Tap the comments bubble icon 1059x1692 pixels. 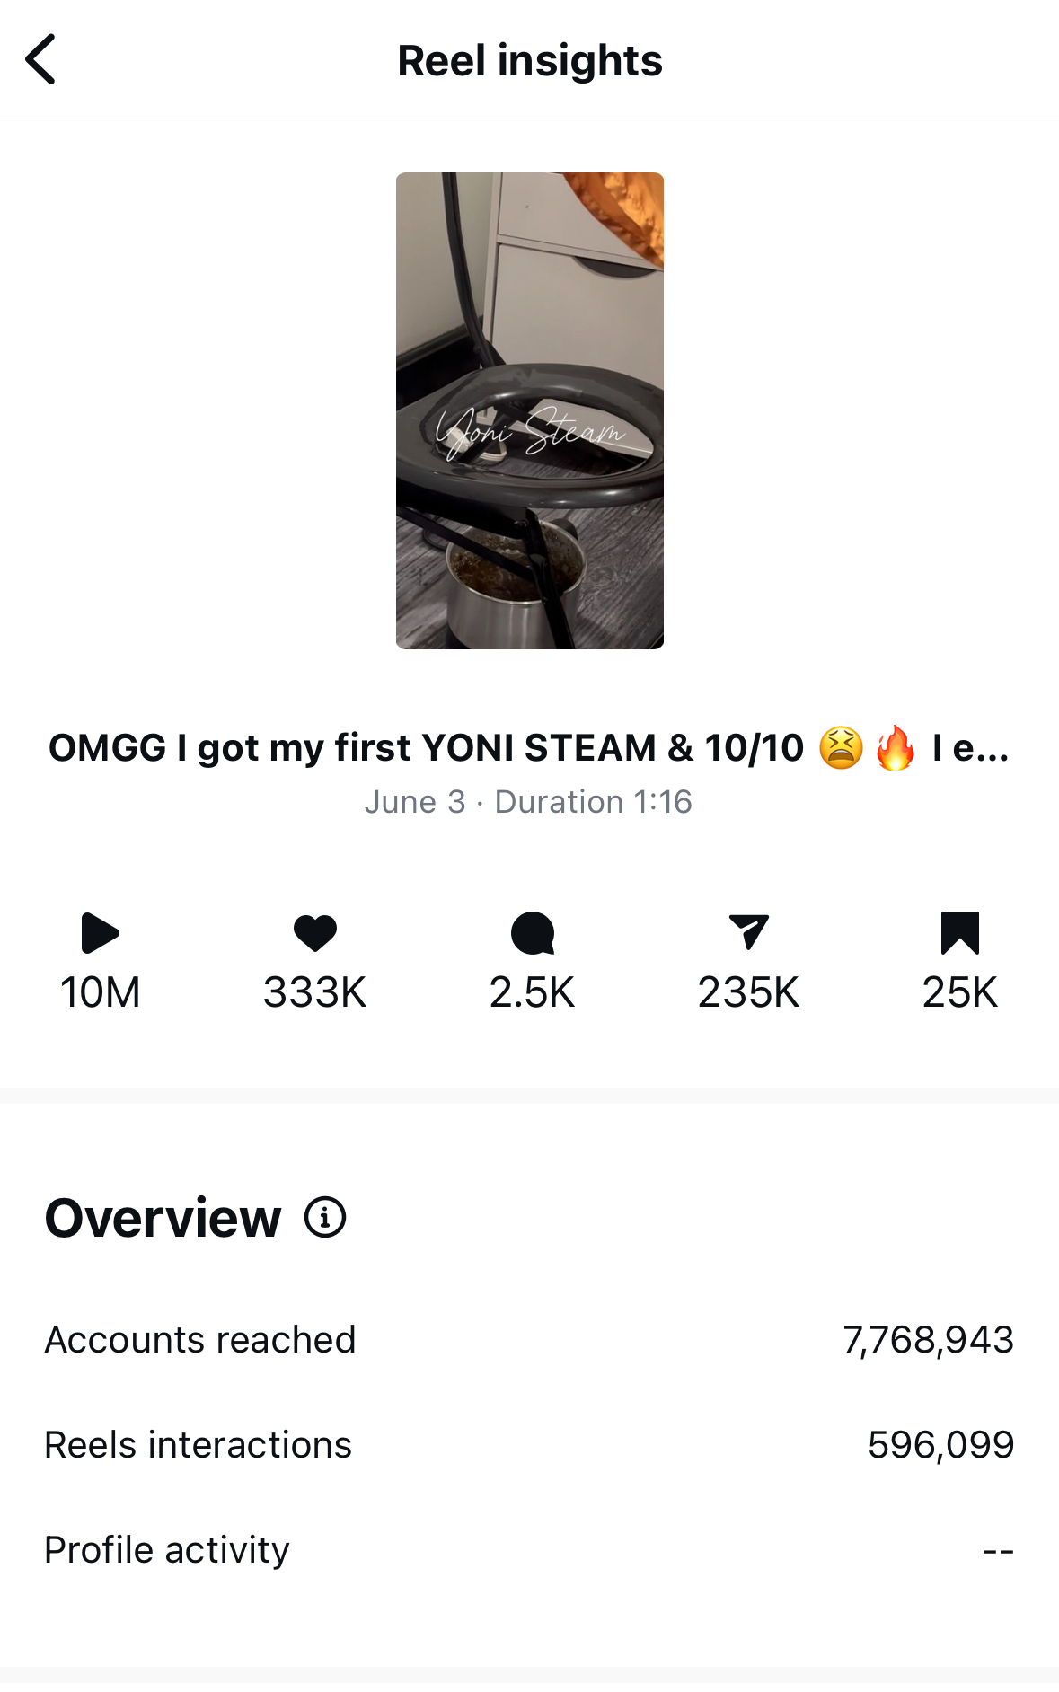pyautogui.click(x=533, y=932)
